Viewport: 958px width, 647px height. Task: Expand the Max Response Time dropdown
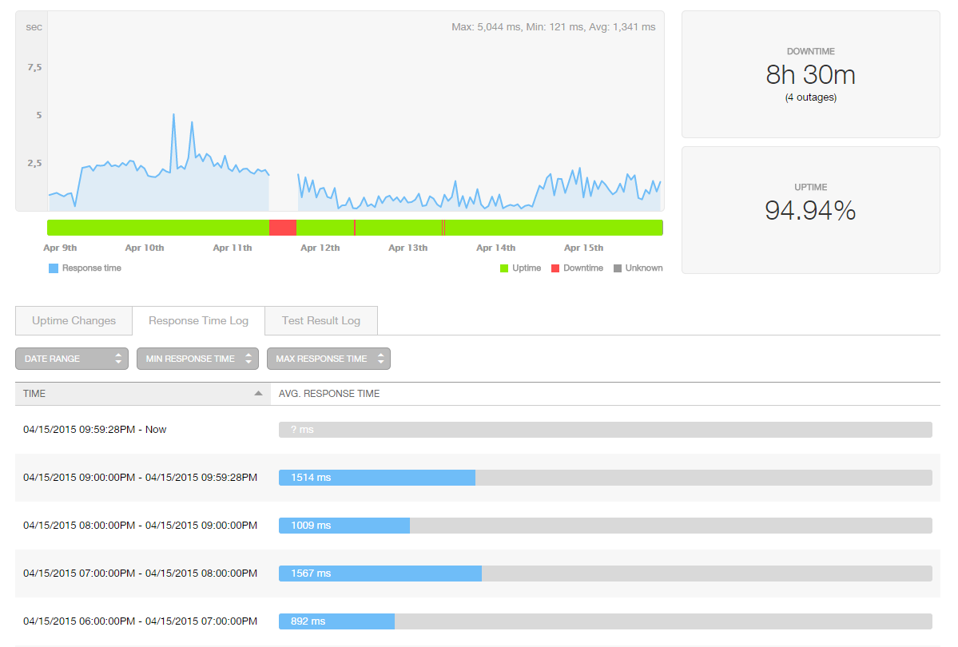(328, 359)
